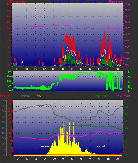The image size is (138, 163).
Task: Click the Forza vento axis title
Action: 19,2
